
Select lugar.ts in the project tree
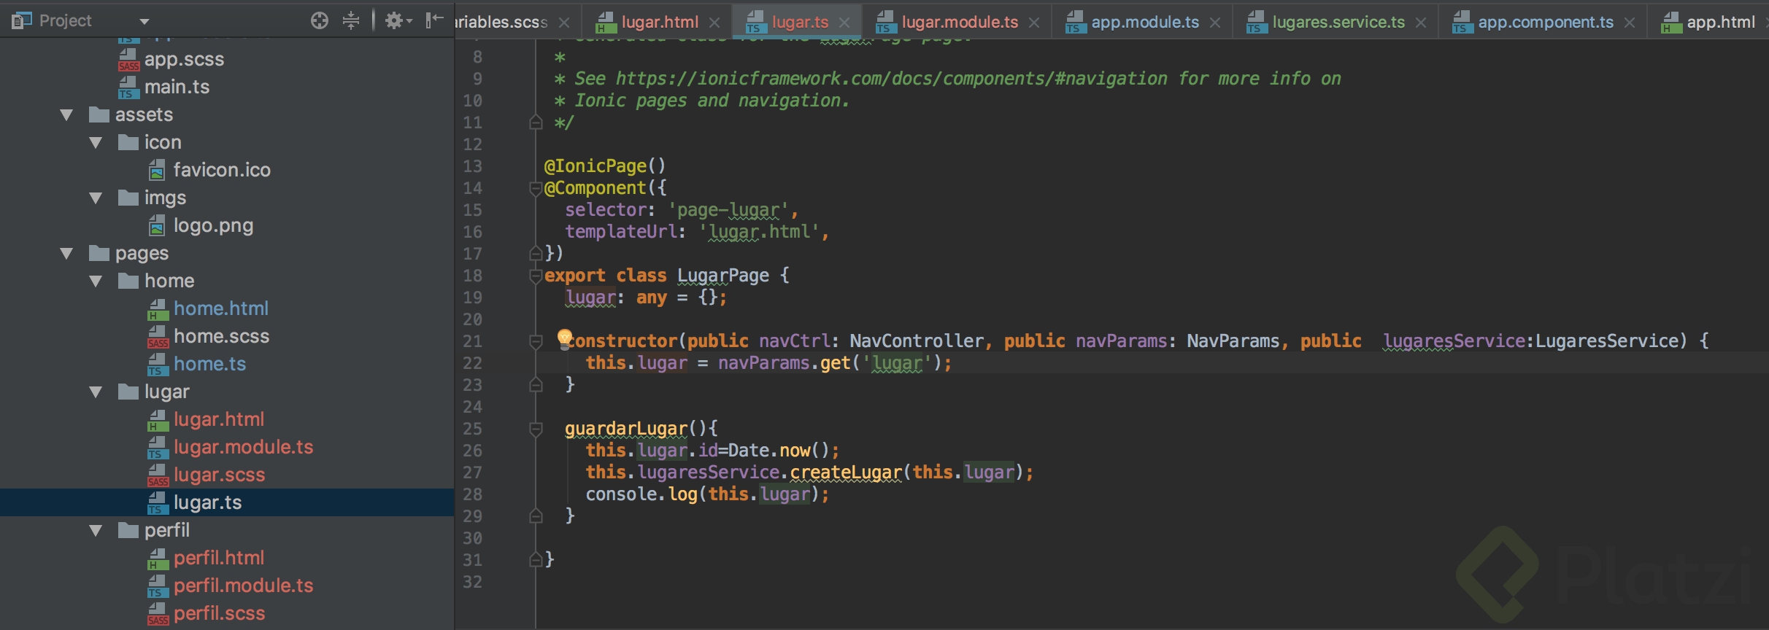click(x=207, y=502)
